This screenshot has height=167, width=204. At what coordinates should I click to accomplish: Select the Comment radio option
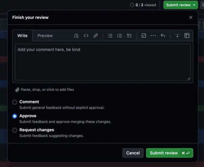(15, 102)
